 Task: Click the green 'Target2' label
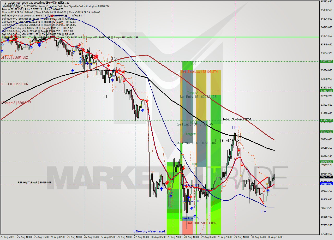(x=192, y=93)
